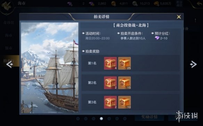Tap the purple gem currency 2,862 counter

(x=98, y=3)
